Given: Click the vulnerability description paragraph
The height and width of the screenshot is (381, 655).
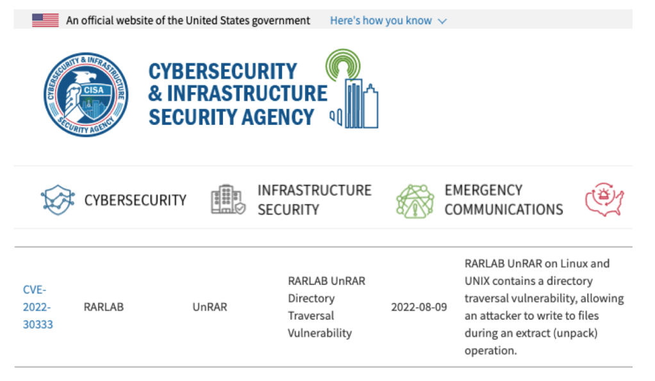Looking at the screenshot, I should point(544,307).
